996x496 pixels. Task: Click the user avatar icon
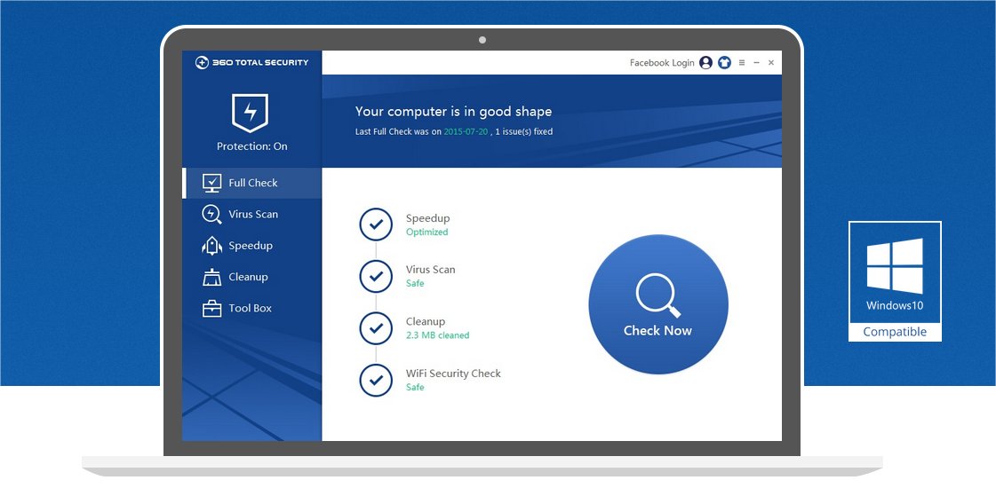(705, 63)
